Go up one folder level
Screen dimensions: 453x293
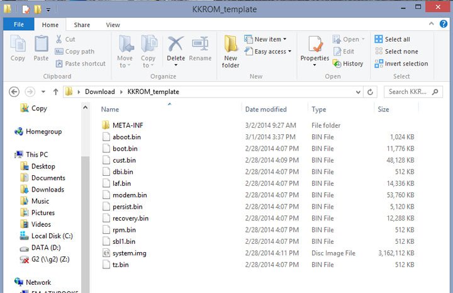[56, 92]
